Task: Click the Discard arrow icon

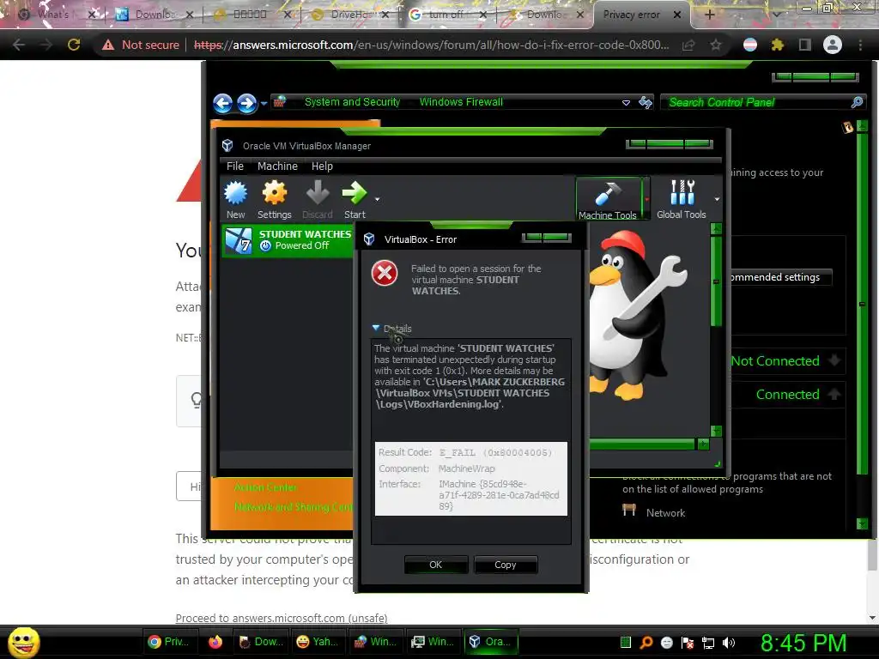Action: pos(318,194)
